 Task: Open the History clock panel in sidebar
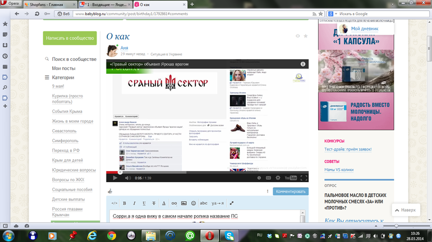tap(5, 56)
